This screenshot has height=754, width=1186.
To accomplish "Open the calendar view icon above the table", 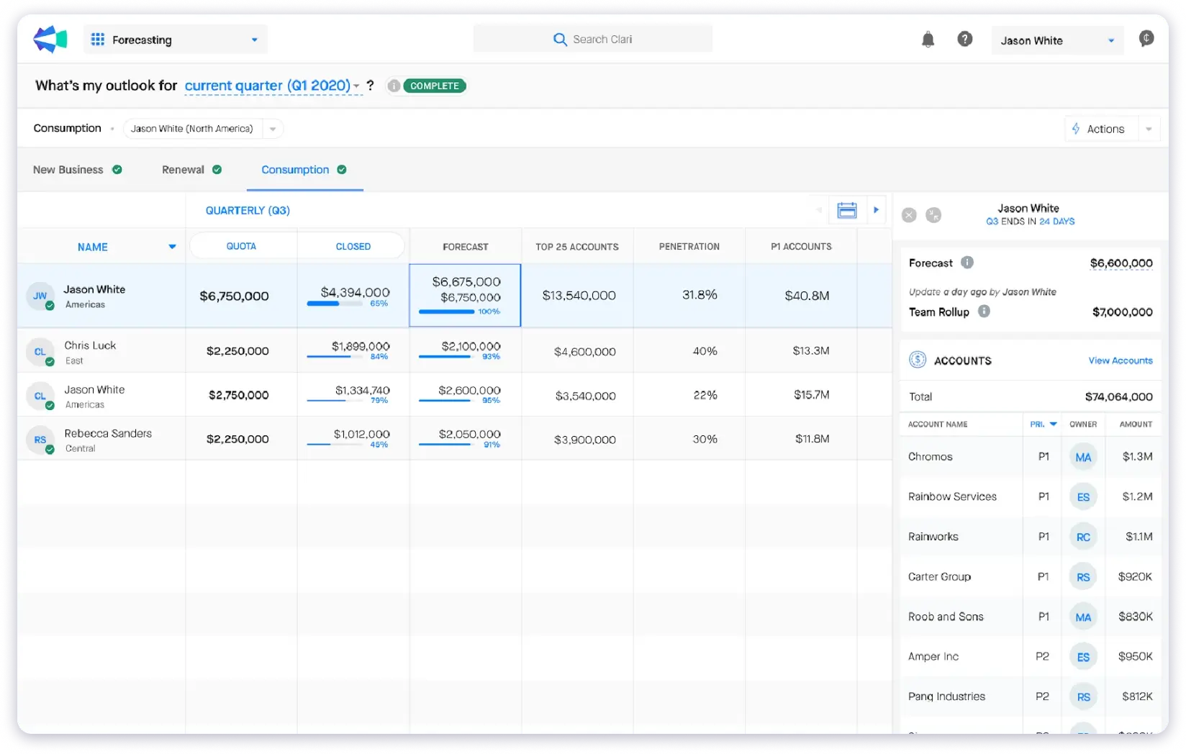I will click(x=847, y=209).
